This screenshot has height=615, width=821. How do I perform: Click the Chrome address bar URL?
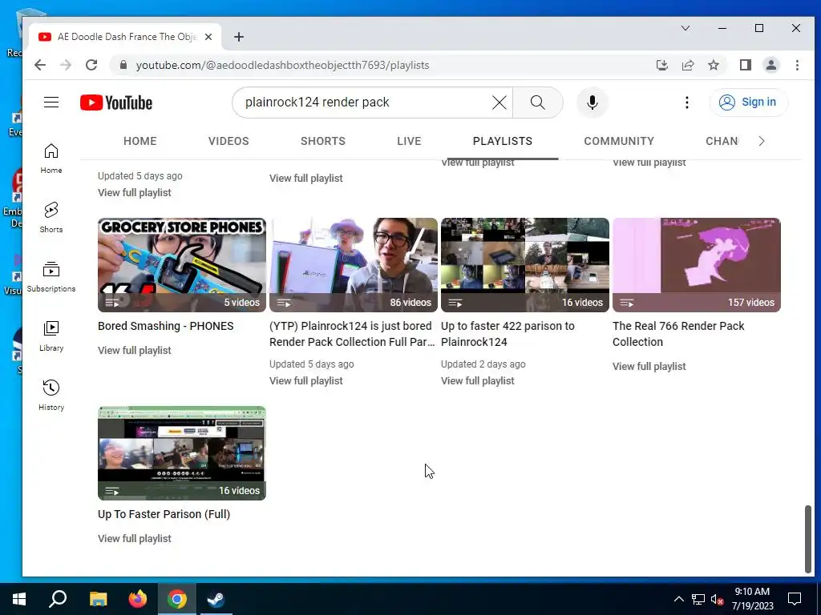[283, 65]
